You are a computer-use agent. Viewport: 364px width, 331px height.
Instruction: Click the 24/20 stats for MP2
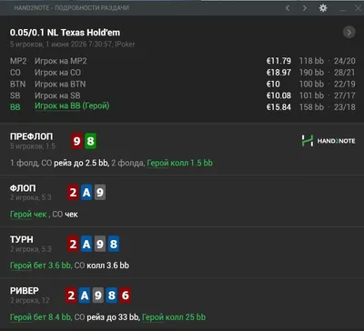click(345, 61)
